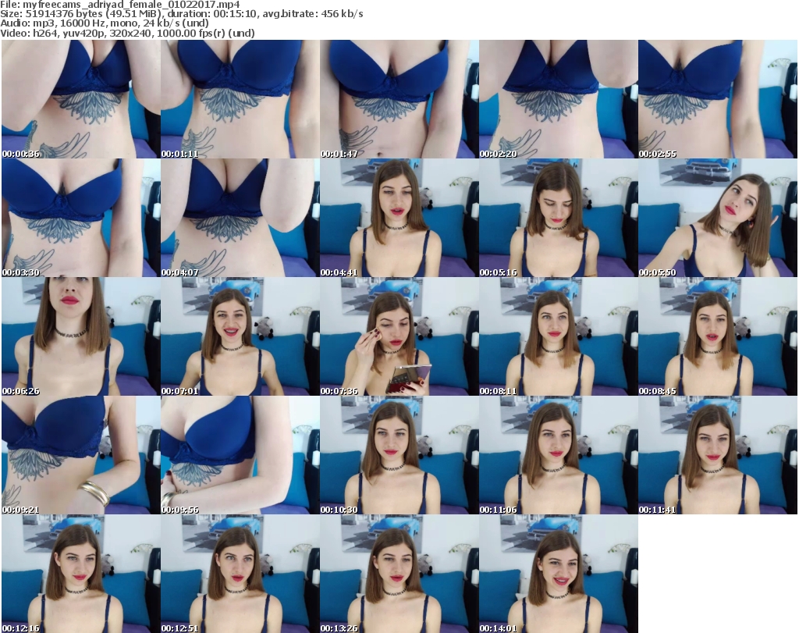Select the thumbnail timestamped 00:12:51
Screen dimensions: 799x633
tap(240, 574)
